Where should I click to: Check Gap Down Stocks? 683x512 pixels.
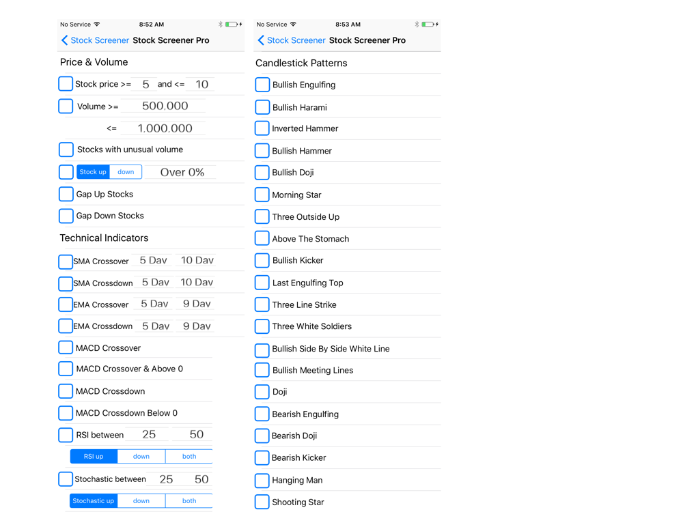pos(66,216)
